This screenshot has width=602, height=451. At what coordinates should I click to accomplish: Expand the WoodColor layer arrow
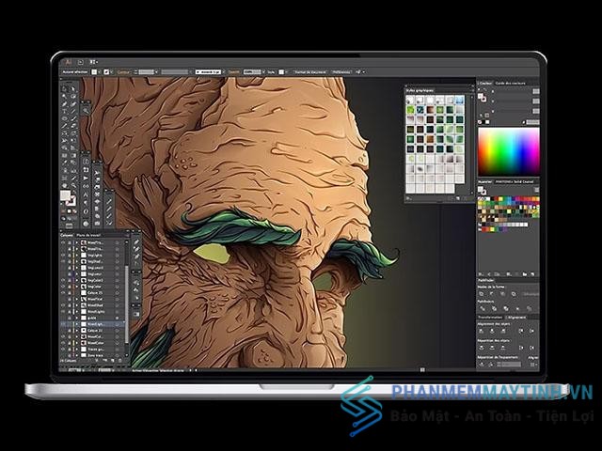tap(77, 342)
